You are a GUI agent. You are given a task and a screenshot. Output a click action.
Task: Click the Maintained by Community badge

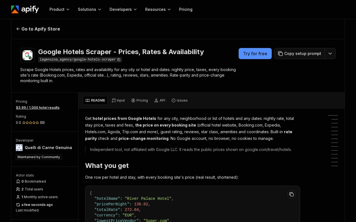tap(39, 157)
